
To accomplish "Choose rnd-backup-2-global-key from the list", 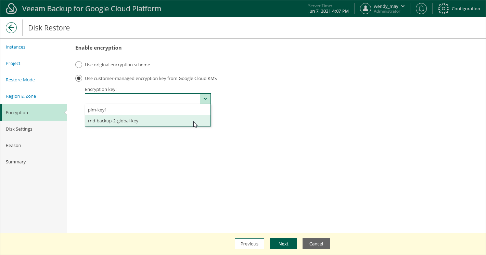I will coord(148,121).
